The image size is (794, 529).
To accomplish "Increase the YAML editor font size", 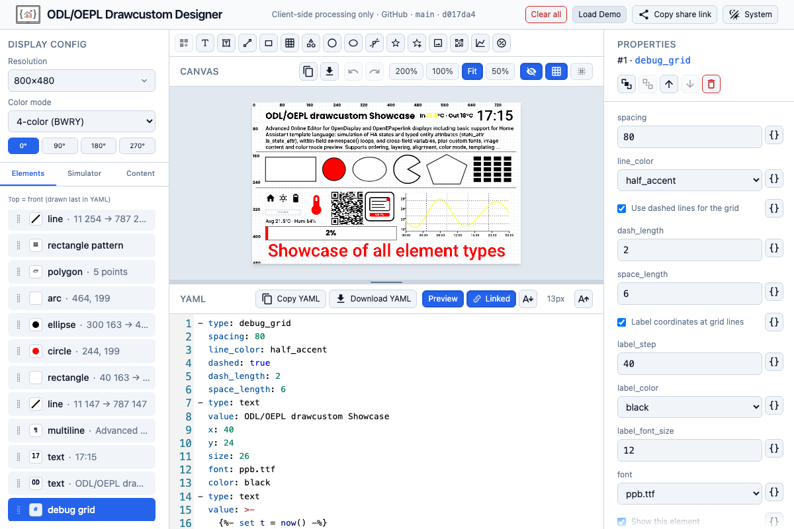I will (584, 299).
